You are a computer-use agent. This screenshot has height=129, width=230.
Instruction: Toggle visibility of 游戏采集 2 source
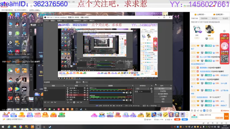[84, 88]
